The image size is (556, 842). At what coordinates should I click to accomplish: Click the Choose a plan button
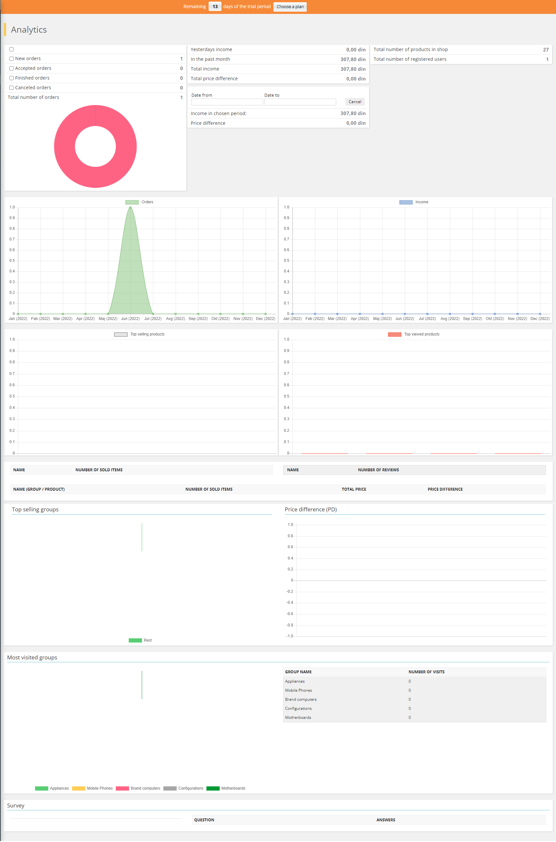click(x=290, y=7)
